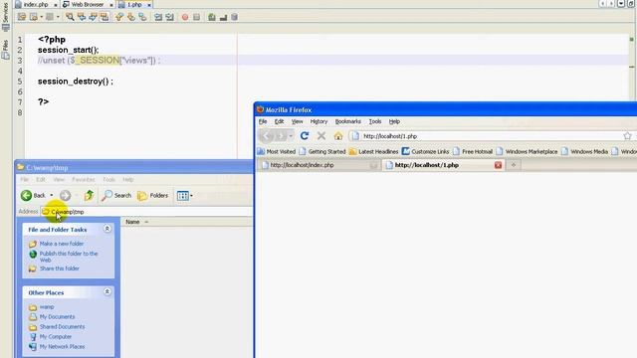This screenshot has width=637, height=358.
Task: Open the Back history dropdown arrow in Explorer
Action: 52,195
